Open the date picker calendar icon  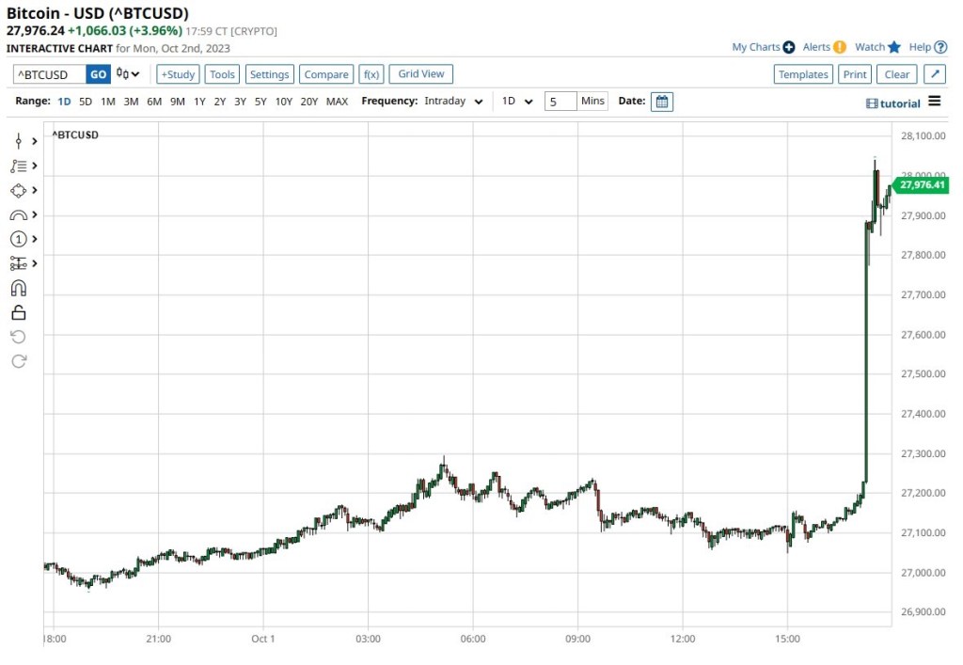[x=662, y=102]
